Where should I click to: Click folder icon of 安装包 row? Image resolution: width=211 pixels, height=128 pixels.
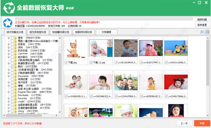[x=15, y=44]
